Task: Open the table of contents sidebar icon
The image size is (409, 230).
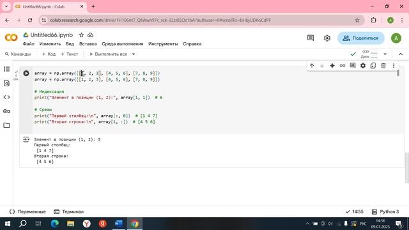Action: point(7,69)
